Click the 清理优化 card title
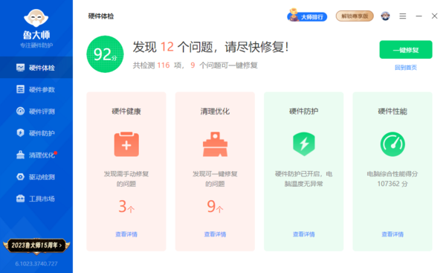 [215, 112]
